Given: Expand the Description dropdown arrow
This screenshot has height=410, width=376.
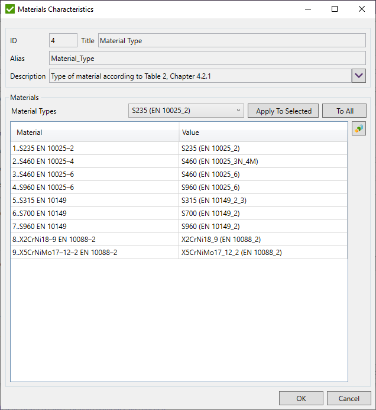Looking at the screenshot, I should tap(359, 76).
